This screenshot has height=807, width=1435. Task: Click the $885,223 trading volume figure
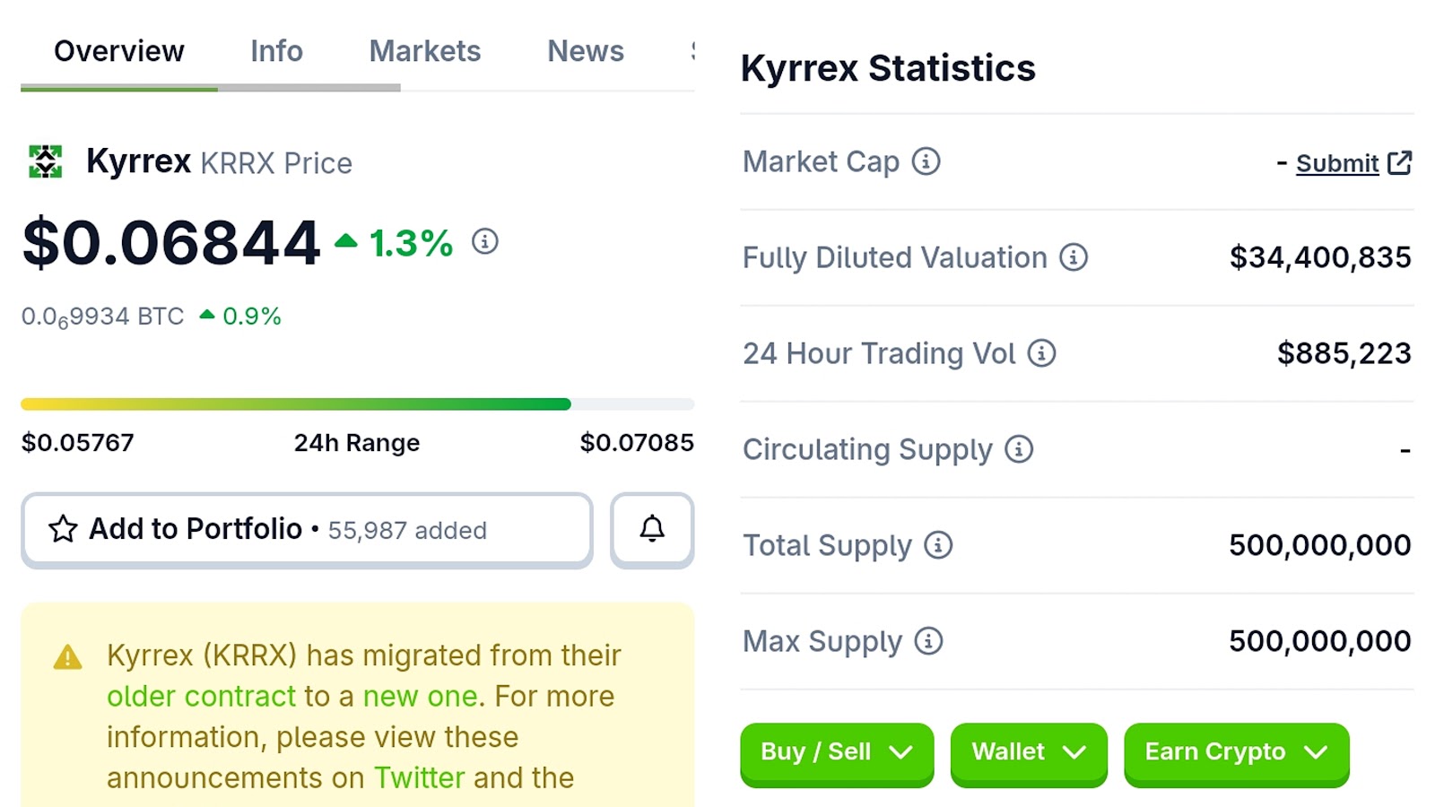coord(1344,353)
